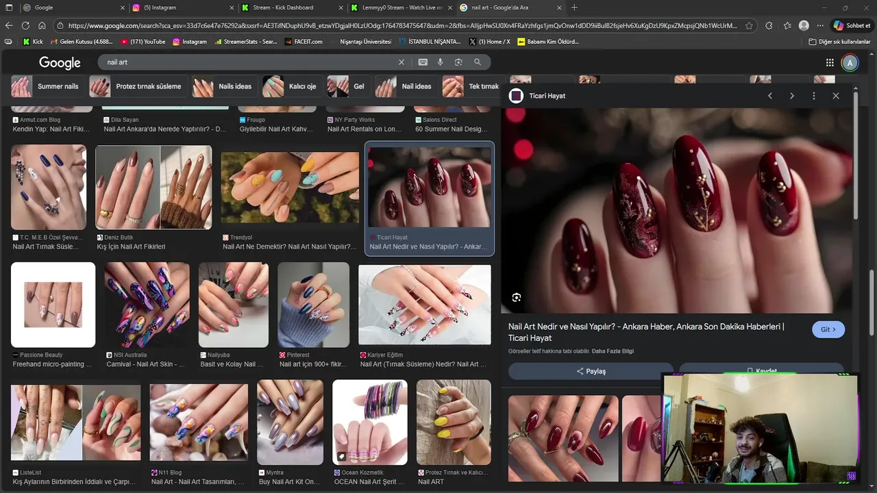Open the first related red nails image
The height and width of the screenshot is (493, 877).
click(563, 438)
